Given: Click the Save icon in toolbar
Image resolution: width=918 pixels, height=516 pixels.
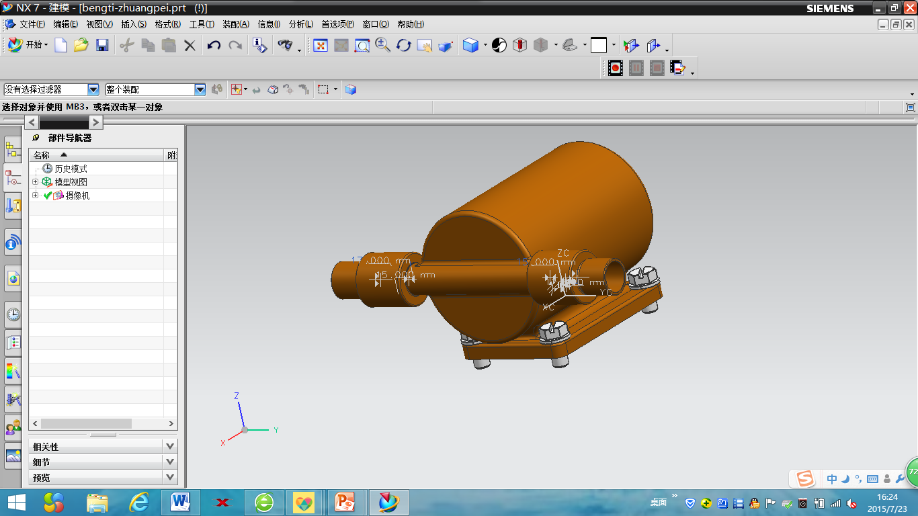Looking at the screenshot, I should (x=102, y=46).
